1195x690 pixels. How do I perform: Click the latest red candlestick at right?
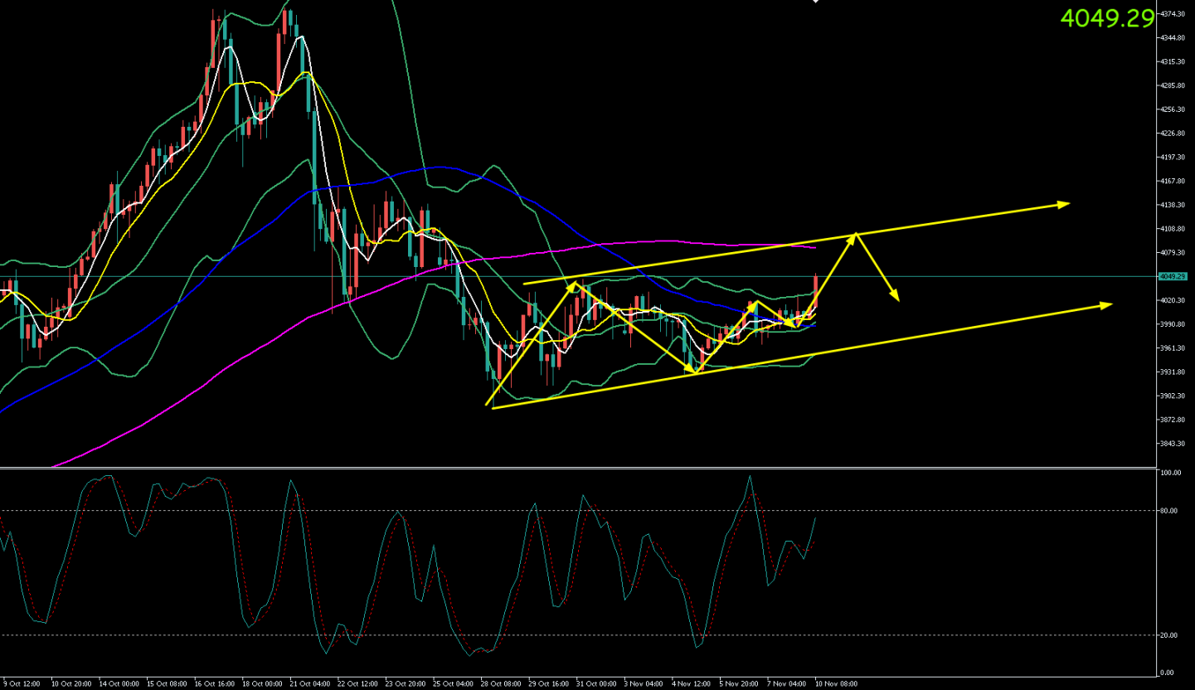(816, 290)
